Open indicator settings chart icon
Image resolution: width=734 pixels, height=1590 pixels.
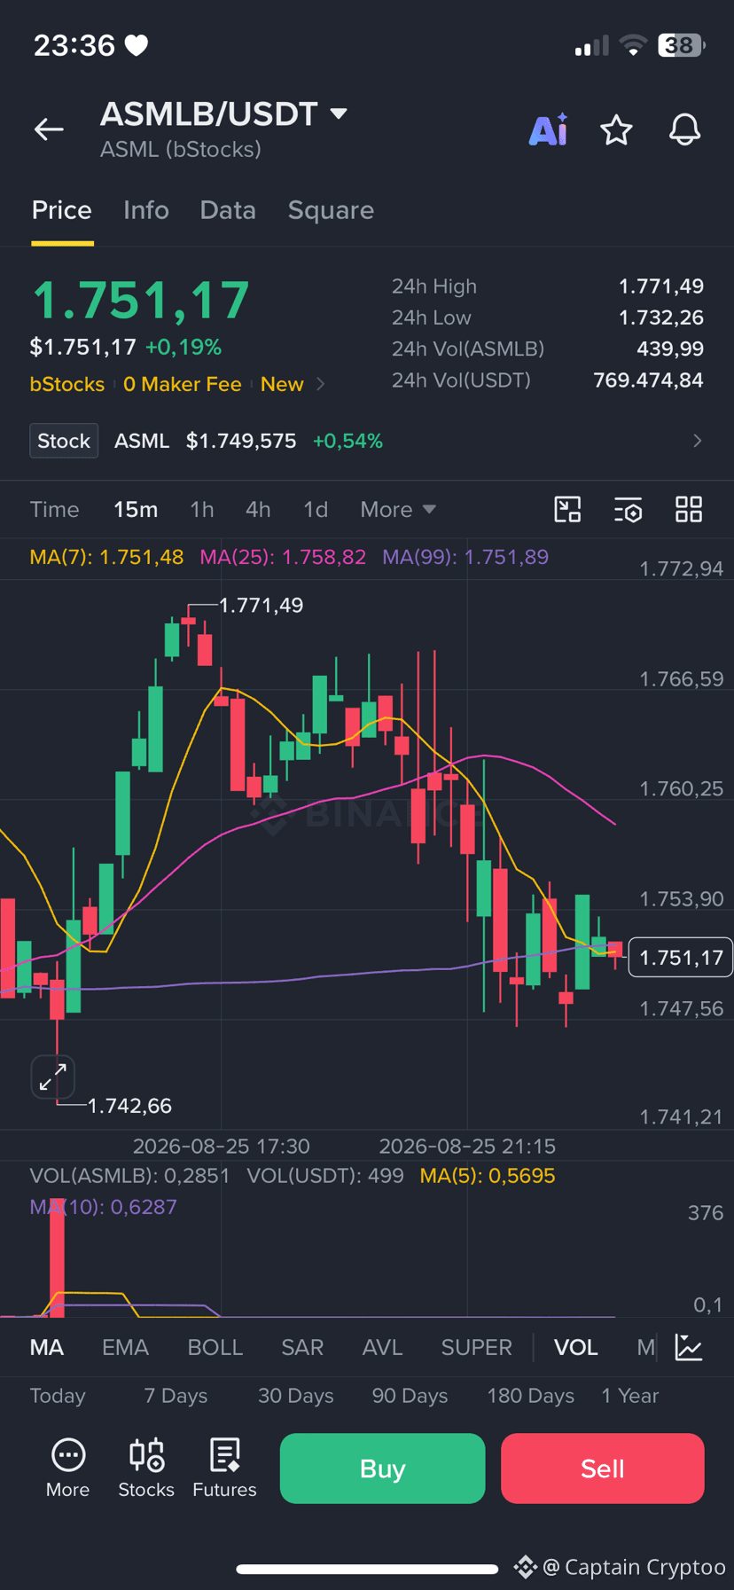pyautogui.click(x=689, y=1347)
